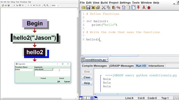Select the conditionals.py file tab
Screen dimensions: 179x100
click(95, 60)
